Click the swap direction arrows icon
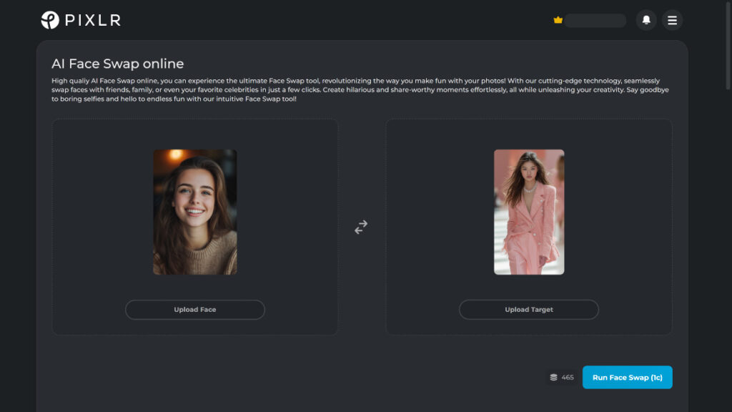Viewport: 732px width, 412px height. click(x=361, y=227)
